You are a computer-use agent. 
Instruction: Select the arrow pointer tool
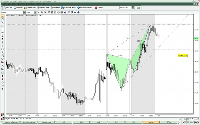coord(3,16)
